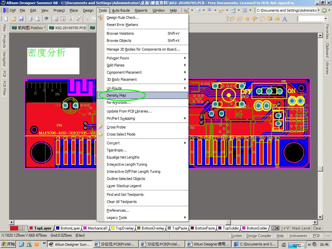
Task: Click the Place String text tool icon
Action: pyautogui.click(x=285, y=19)
